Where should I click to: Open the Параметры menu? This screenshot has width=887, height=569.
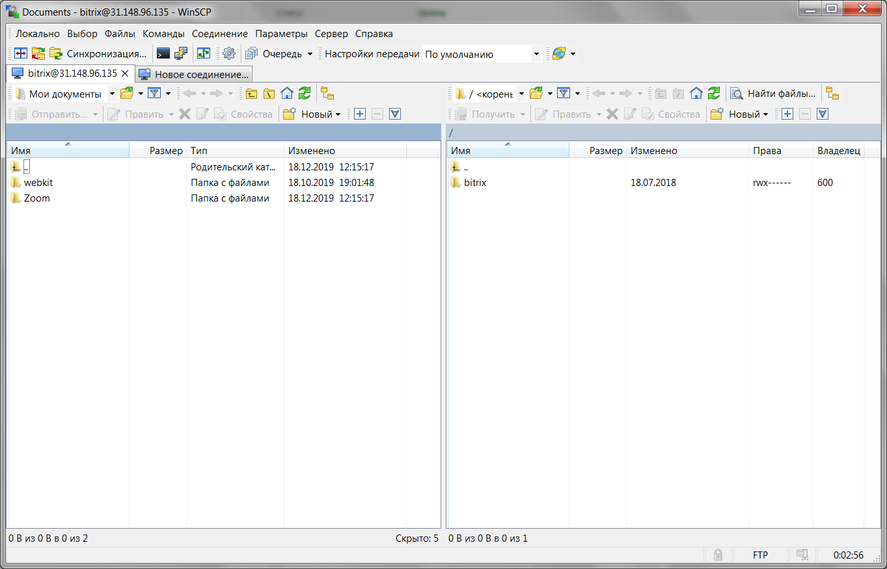pyautogui.click(x=281, y=34)
